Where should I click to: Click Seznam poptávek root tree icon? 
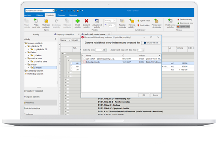[x=26, y=43]
